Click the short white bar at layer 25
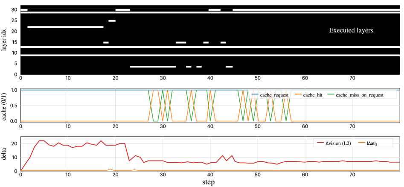Viewport: 404px width, 187px height. tap(112, 20)
